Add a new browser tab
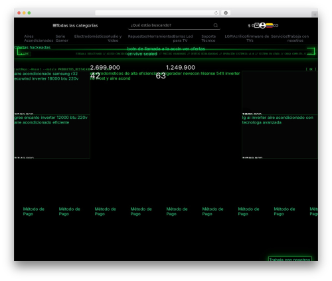 [315, 15]
